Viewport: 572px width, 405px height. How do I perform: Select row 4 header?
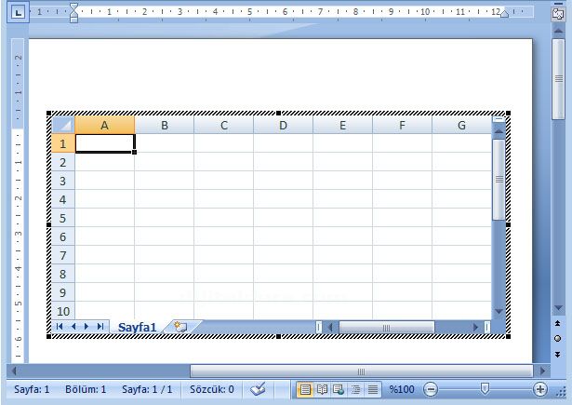pyautogui.click(x=63, y=199)
